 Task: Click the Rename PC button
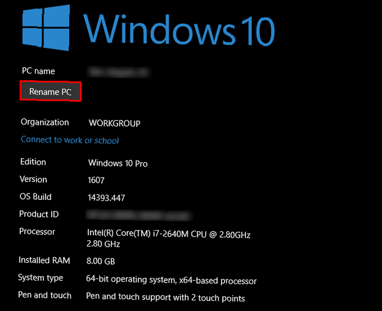(50, 92)
